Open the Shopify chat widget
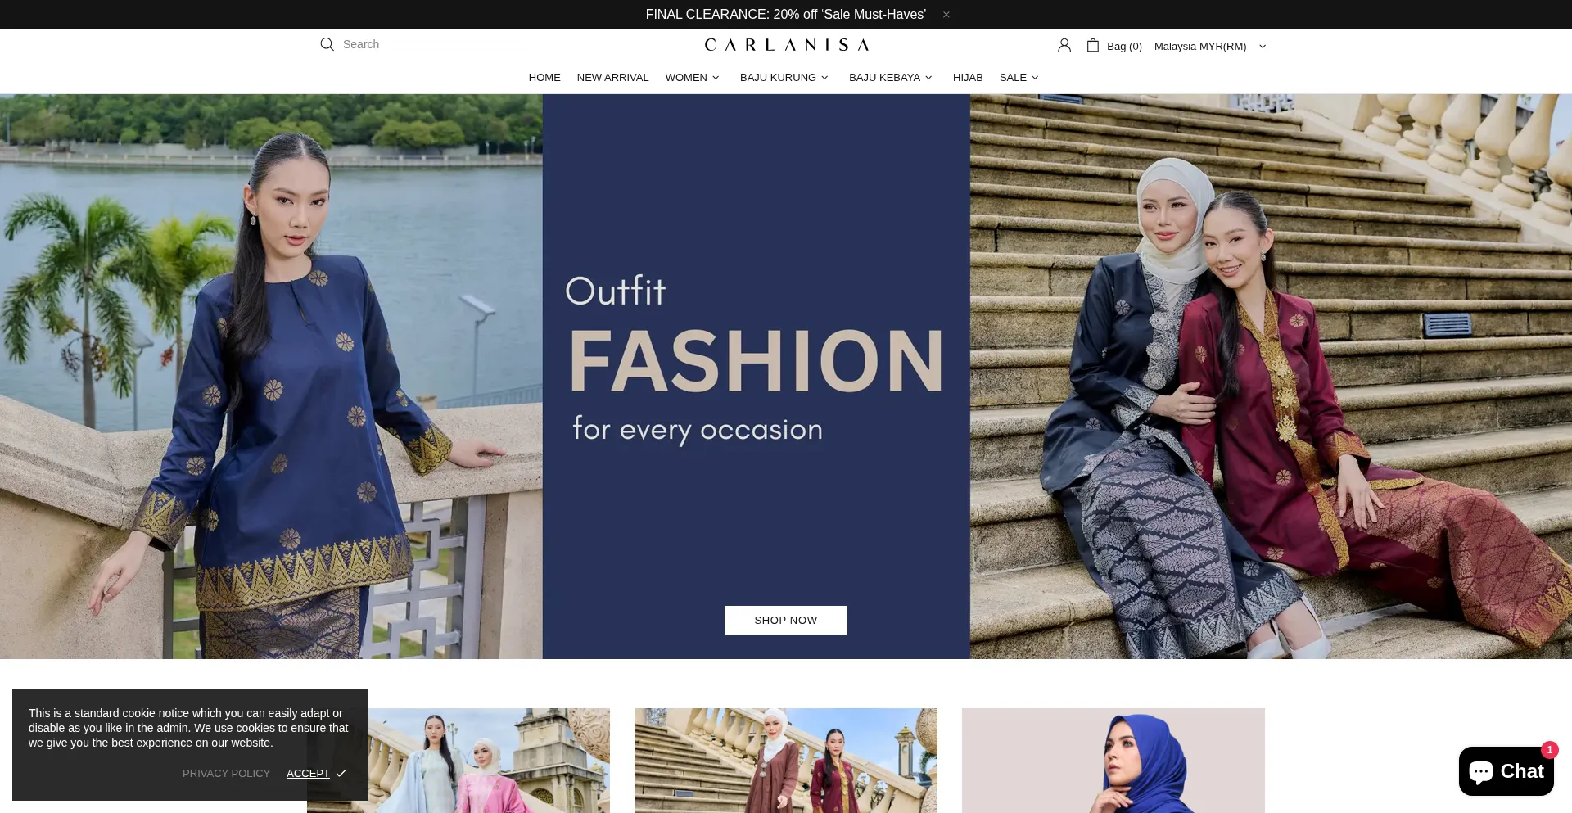Image resolution: width=1572 pixels, height=813 pixels. click(1505, 771)
